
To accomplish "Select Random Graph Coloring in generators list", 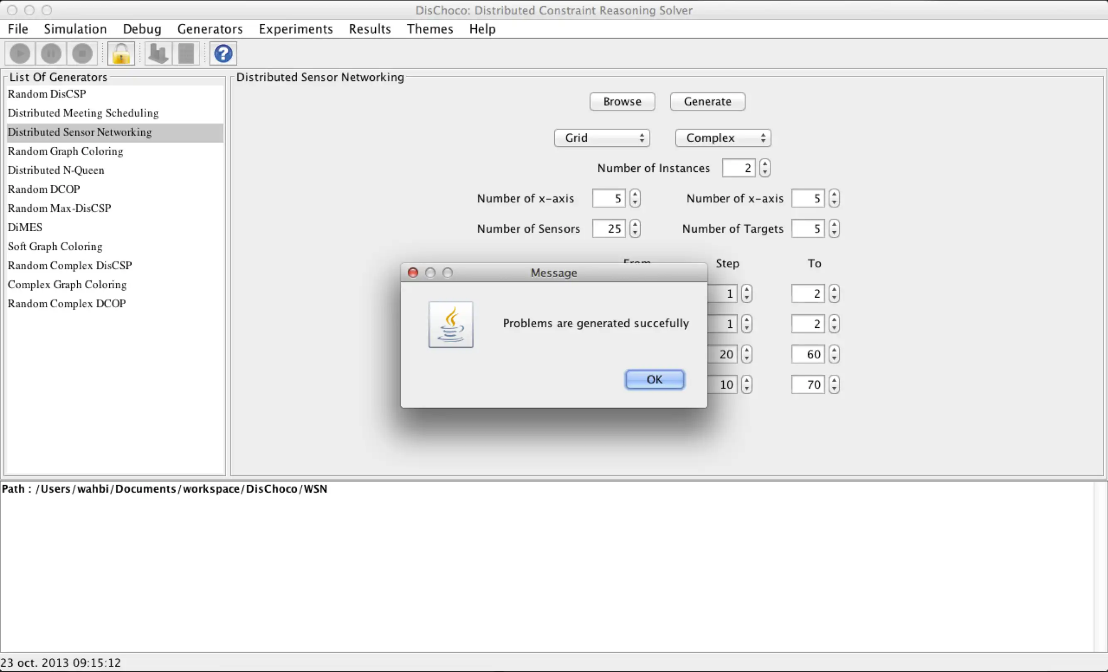I will point(65,151).
